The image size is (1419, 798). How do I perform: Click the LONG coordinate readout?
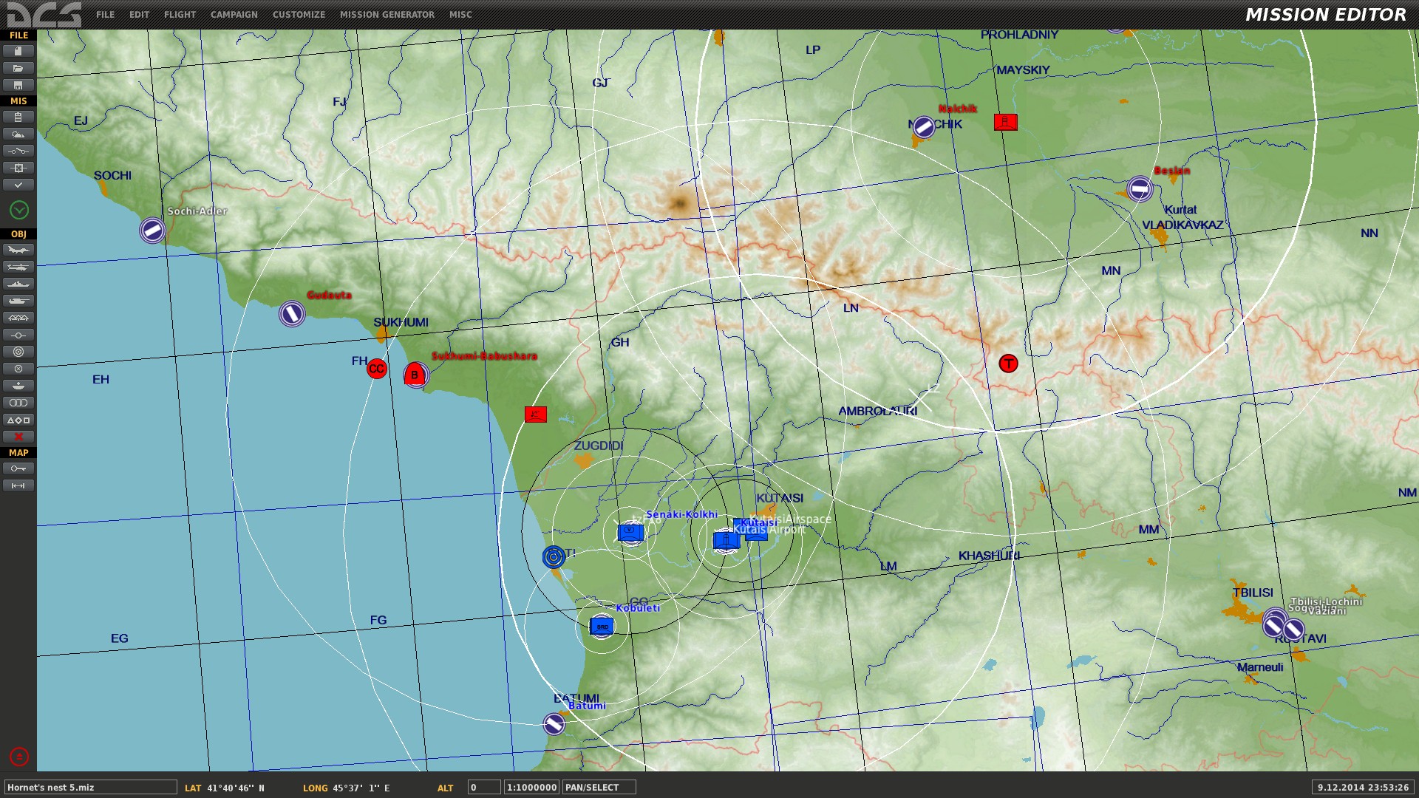(x=346, y=788)
